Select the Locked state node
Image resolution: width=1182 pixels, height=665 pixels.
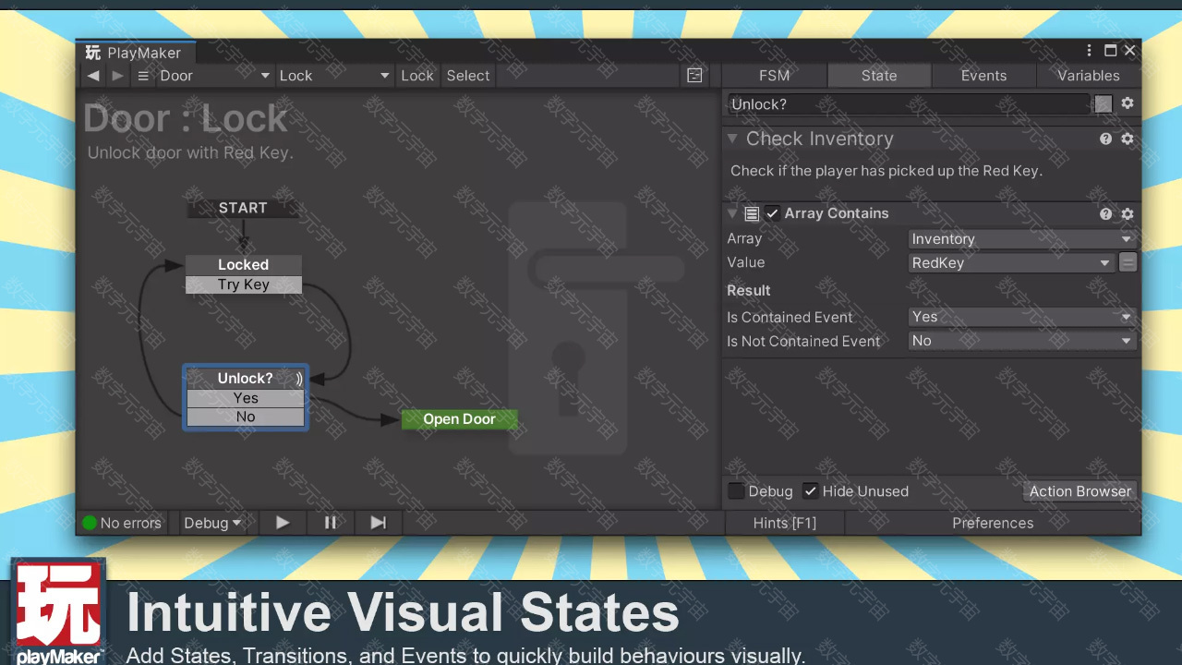[x=244, y=265]
